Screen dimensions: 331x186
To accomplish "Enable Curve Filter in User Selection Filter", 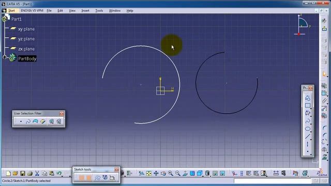I will click(x=28, y=121).
